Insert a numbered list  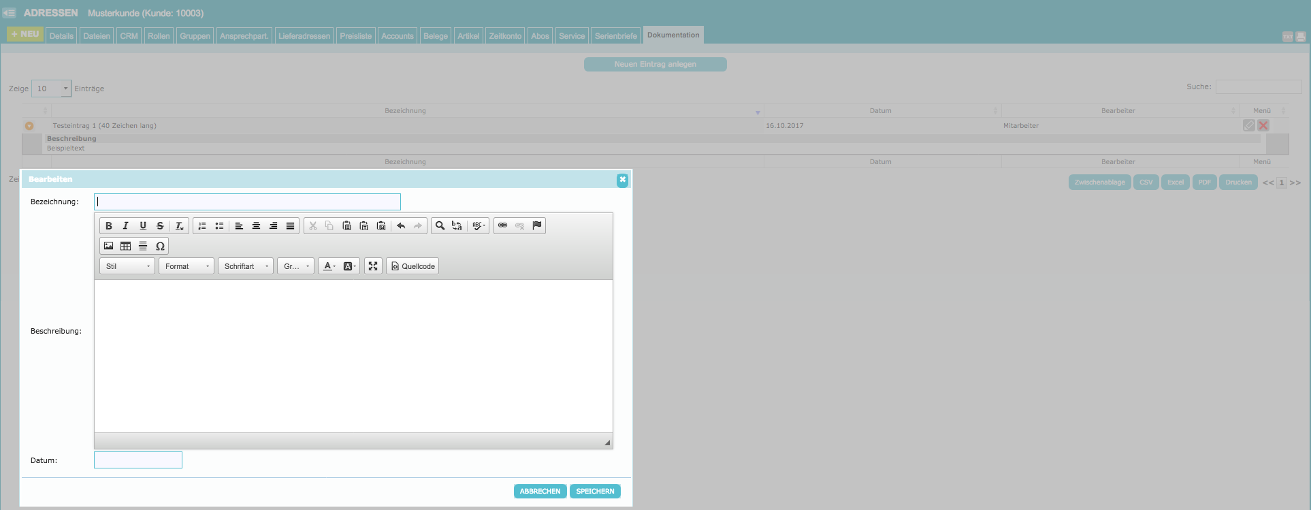[202, 226]
